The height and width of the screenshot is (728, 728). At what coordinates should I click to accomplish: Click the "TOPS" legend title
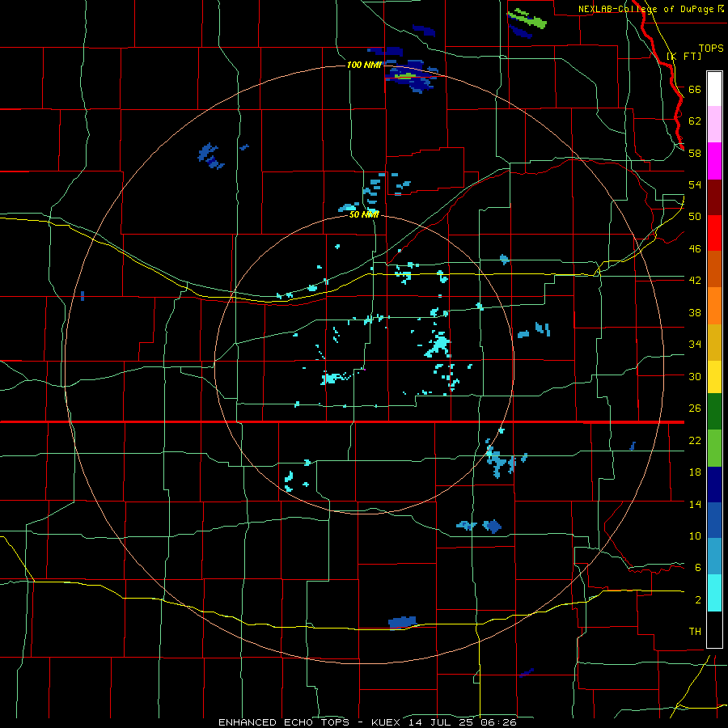pyautogui.click(x=711, y=48)
